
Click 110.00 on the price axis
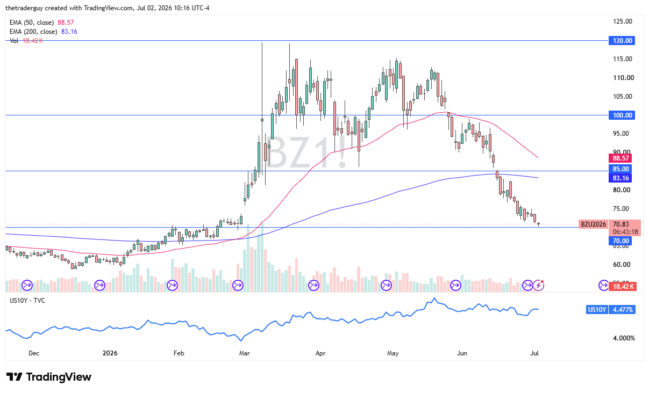pyautogui.click(x=623, y=77)
